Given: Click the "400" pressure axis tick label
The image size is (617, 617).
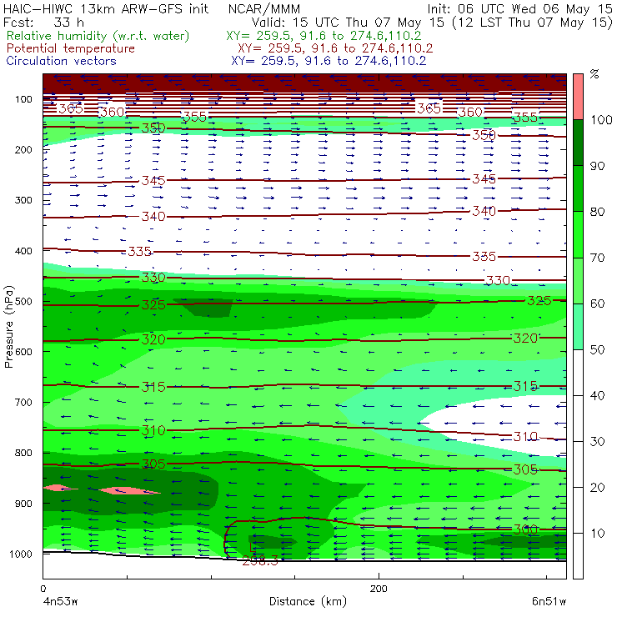Looking at the screenshot, I should point(23,251).
